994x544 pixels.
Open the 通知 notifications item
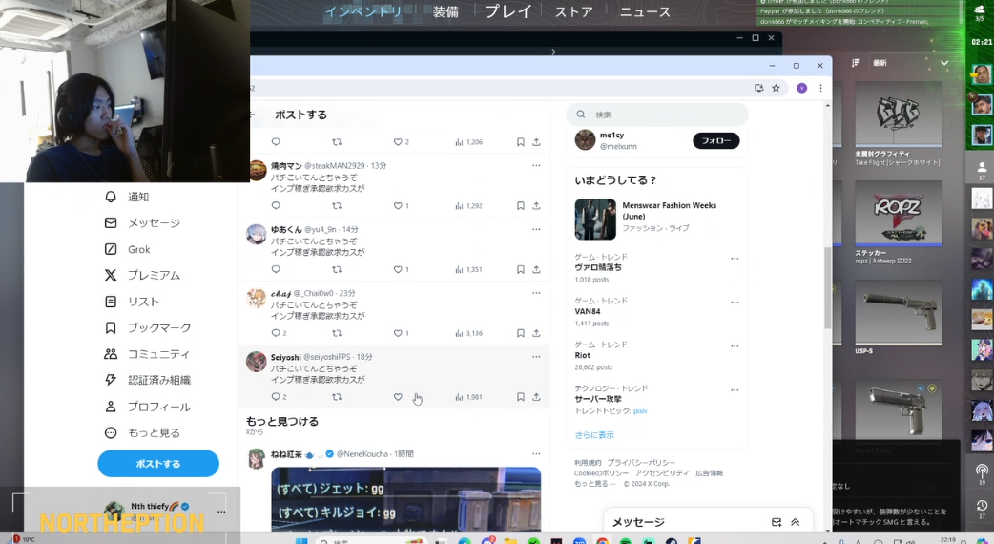(x=127, y=197)
